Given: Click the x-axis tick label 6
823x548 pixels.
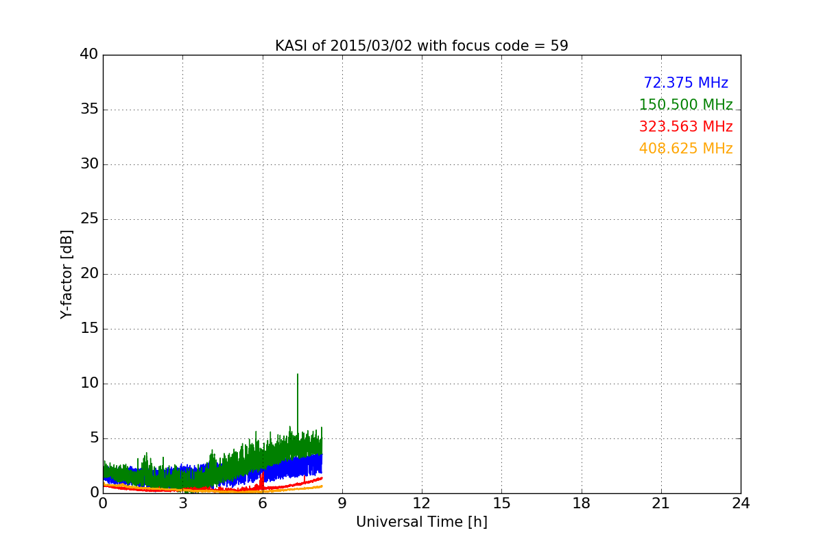Looking at the screenshot, I should (x=262, y=503).
